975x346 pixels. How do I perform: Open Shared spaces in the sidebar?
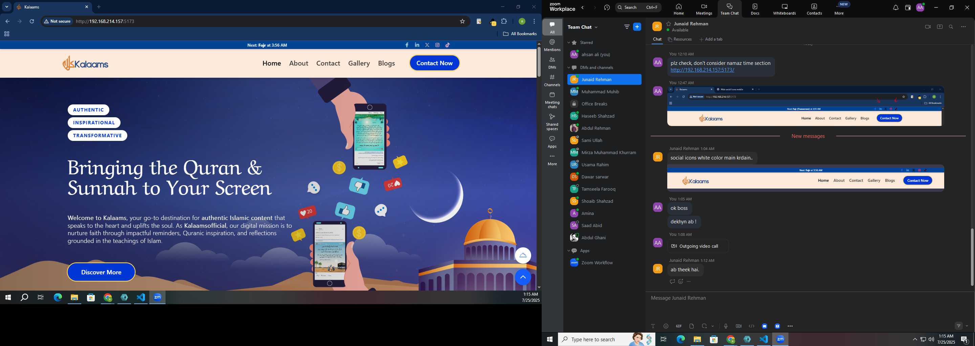[552, 122]
